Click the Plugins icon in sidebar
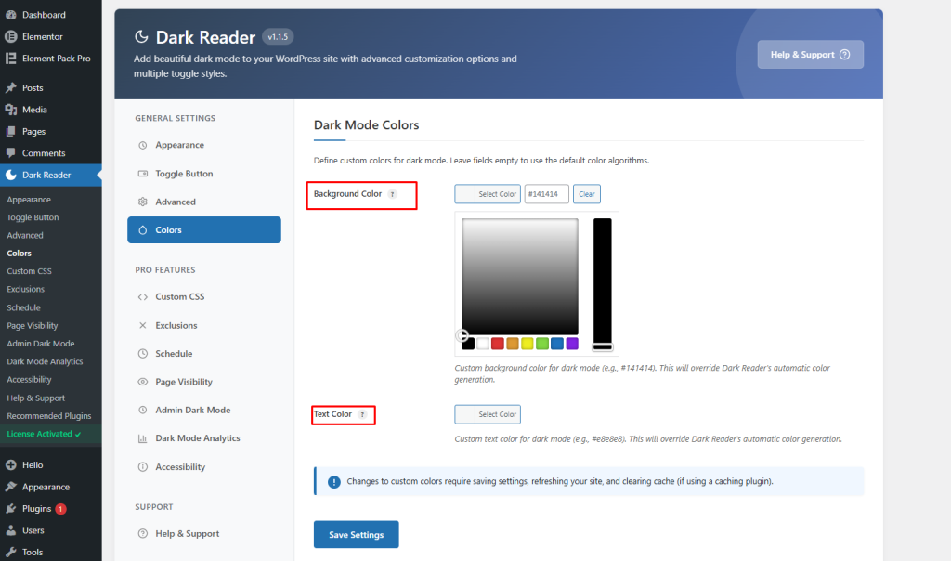The width and height of the screenshot is (951, 561). click(11, 508)
